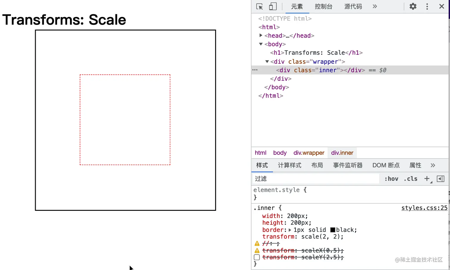Open the styles.css:25 source link
450x270 pixels.
pyautogui.click(x=424, y=208)
